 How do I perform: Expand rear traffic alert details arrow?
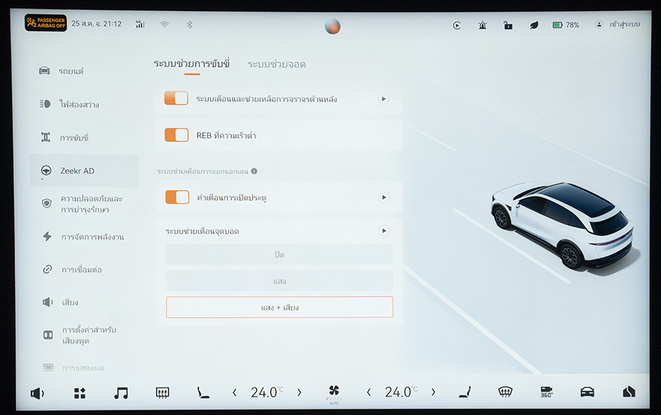[383, 98]
